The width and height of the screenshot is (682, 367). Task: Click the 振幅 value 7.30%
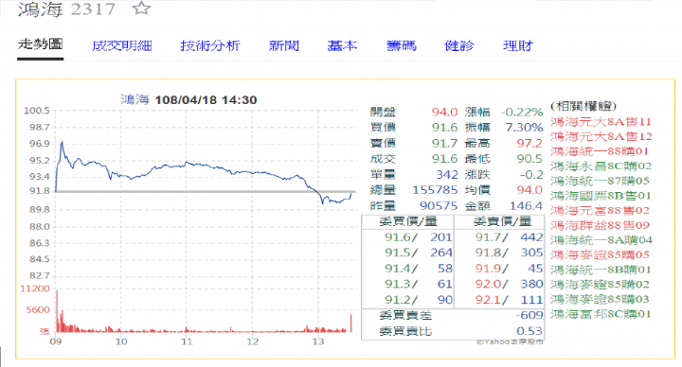coord(524,128)
